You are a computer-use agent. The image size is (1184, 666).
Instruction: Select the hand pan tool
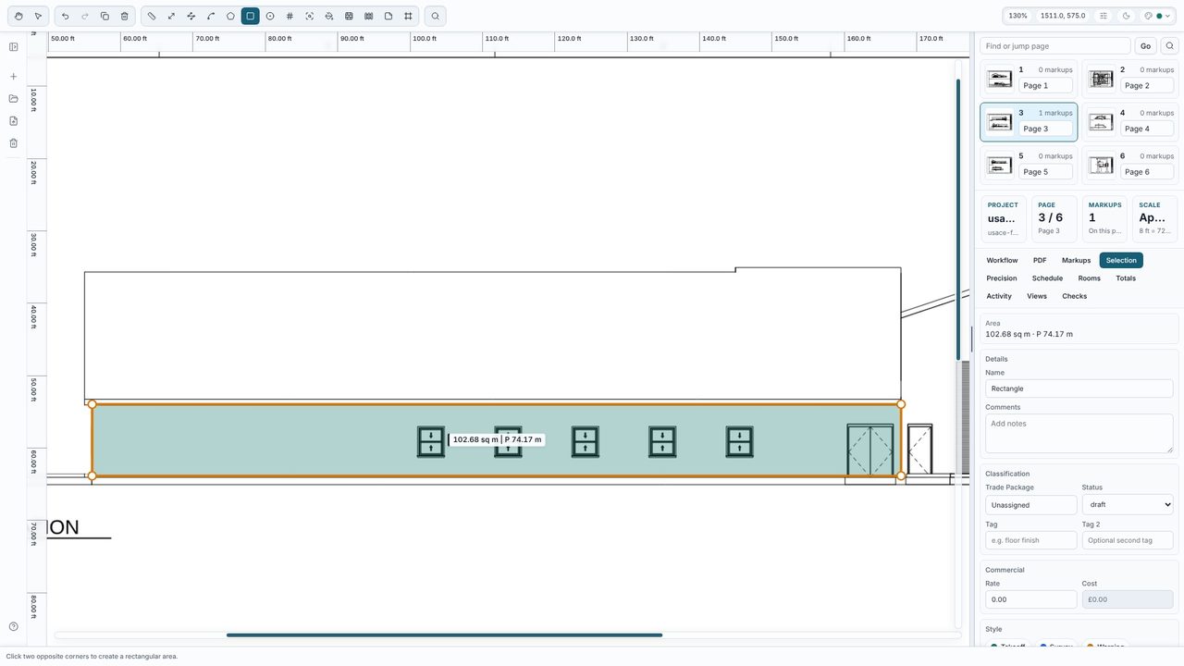[x=18, y=16]
